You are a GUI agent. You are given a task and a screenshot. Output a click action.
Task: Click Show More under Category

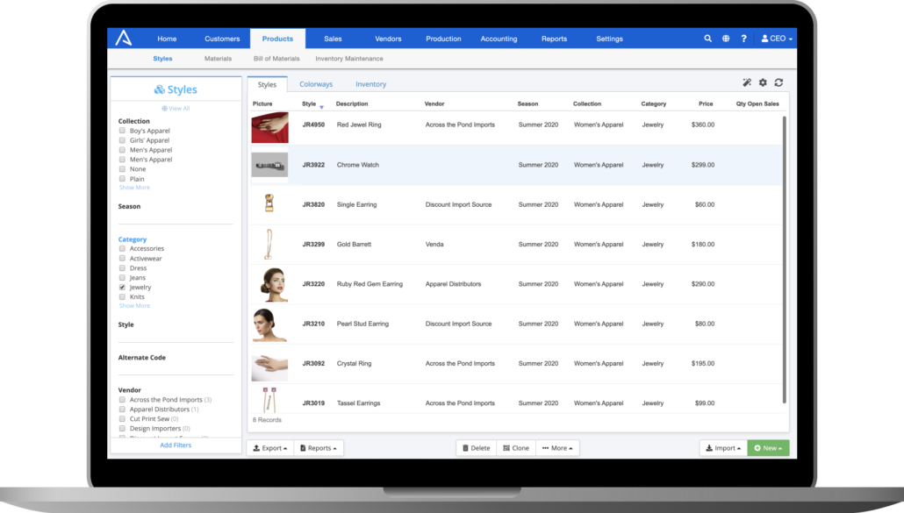[x=134, y=306]
